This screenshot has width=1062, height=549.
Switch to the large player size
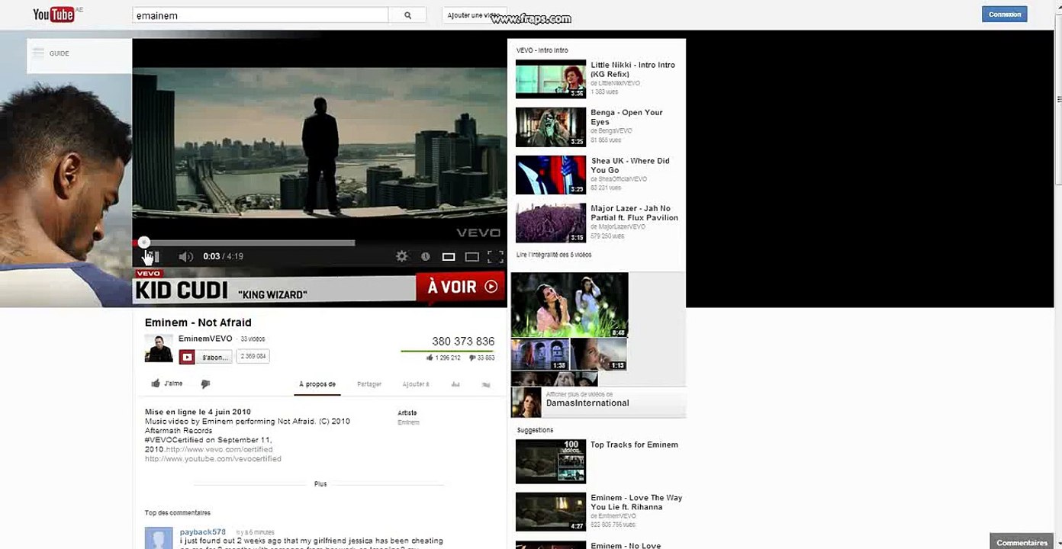(472, 257)
